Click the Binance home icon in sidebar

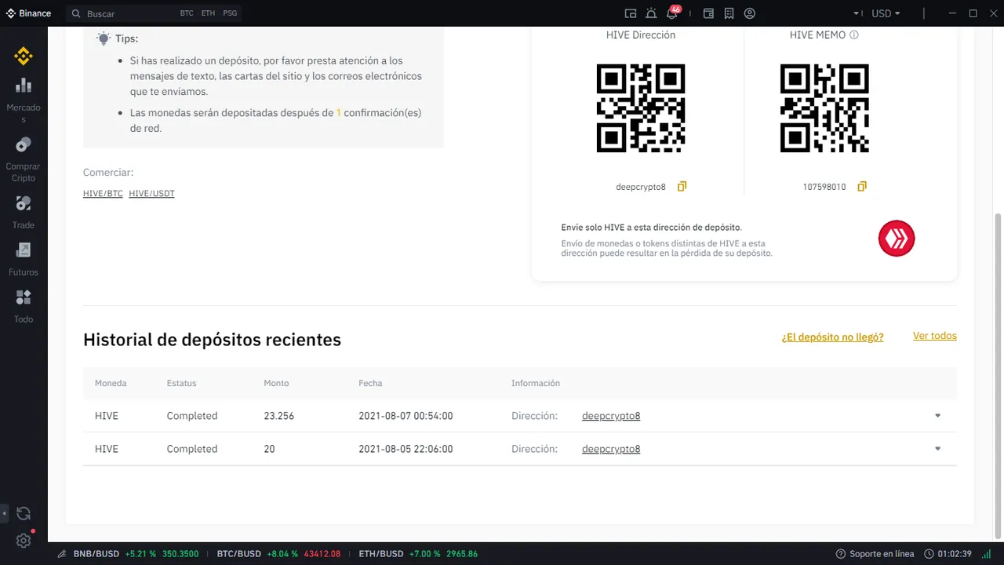24,56
